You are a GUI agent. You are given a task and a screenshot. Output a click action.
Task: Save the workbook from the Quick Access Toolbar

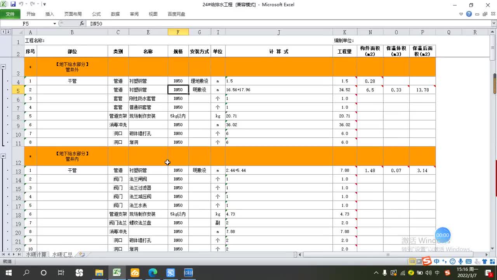[x=13, y=4]
